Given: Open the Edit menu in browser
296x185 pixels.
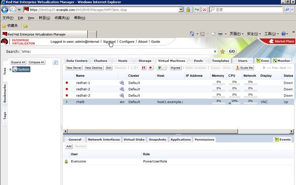Looking at the screenshot, I should [x=21, y=18].
